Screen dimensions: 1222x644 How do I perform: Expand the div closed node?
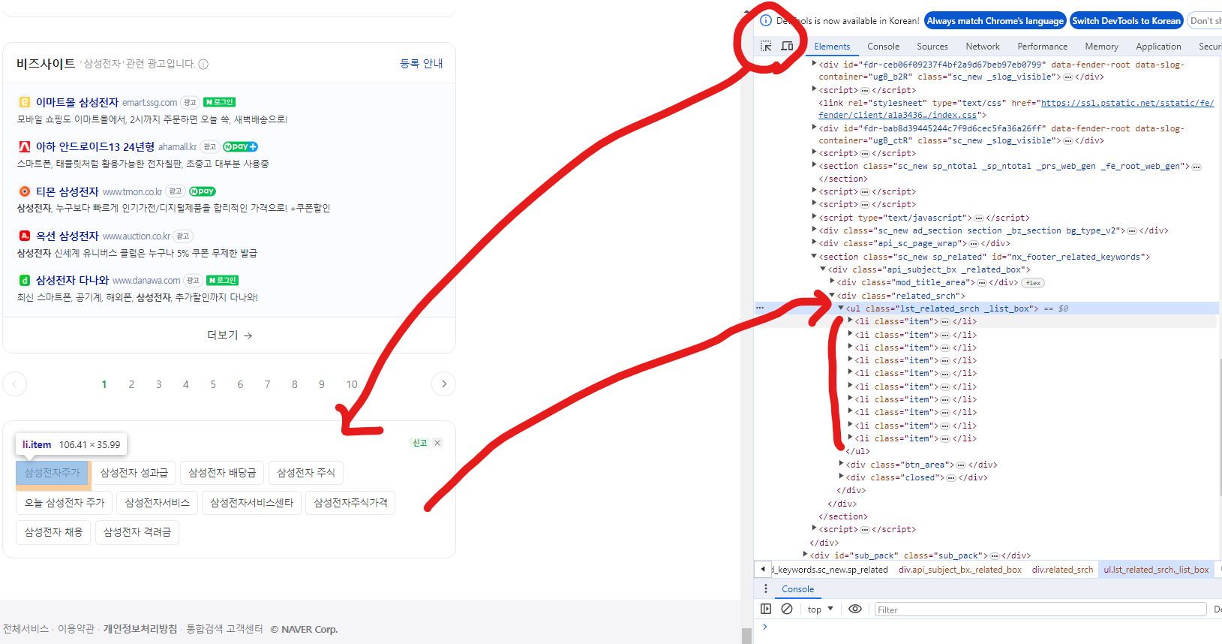pyautogui.click(x=841, y=477)
